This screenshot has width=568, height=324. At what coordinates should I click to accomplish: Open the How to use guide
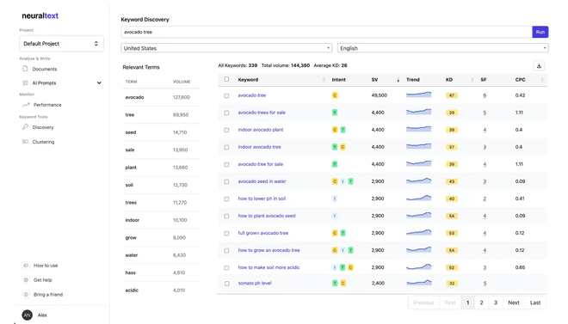(x=46, y=266)
